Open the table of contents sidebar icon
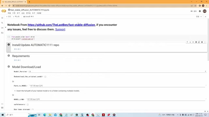 pos(2,18)
